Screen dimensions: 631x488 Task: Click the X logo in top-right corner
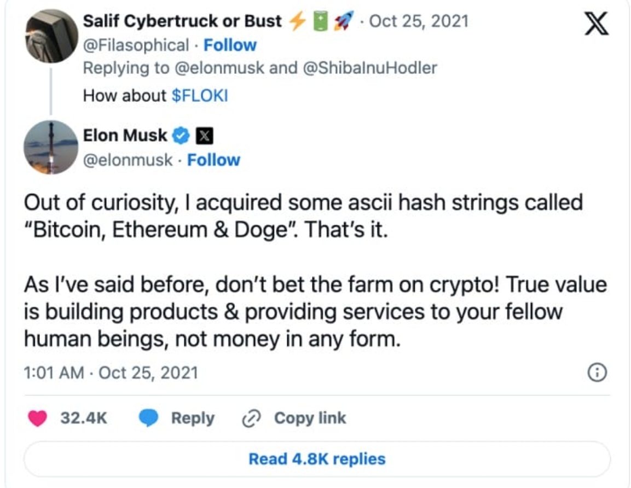(x=597, y=24)
